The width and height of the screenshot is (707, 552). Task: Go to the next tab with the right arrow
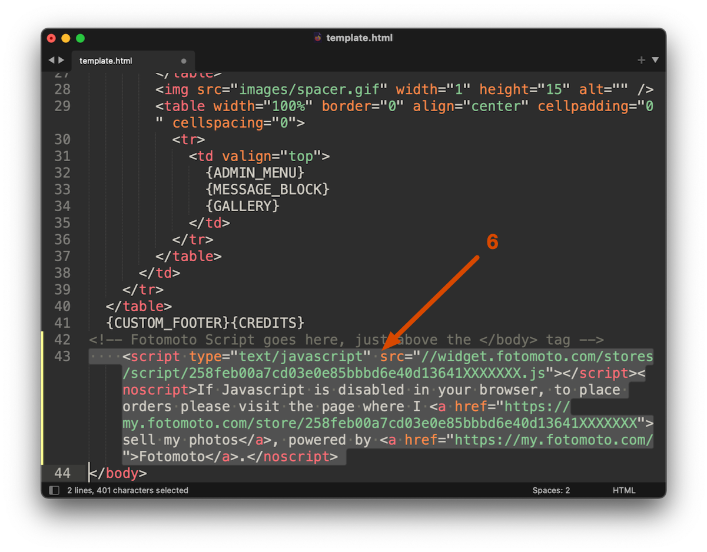tap(61, 60)
